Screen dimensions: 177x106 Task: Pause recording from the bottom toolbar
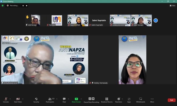[90, 99]
